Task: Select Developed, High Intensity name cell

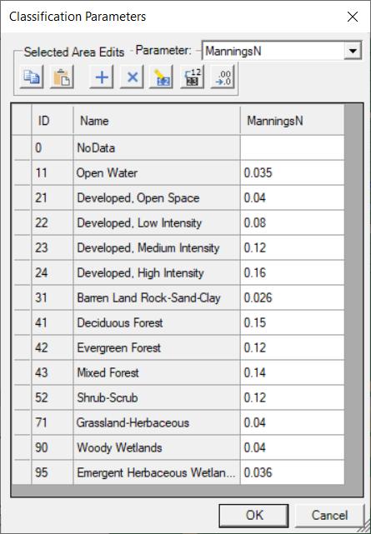Action: [157, 272]
